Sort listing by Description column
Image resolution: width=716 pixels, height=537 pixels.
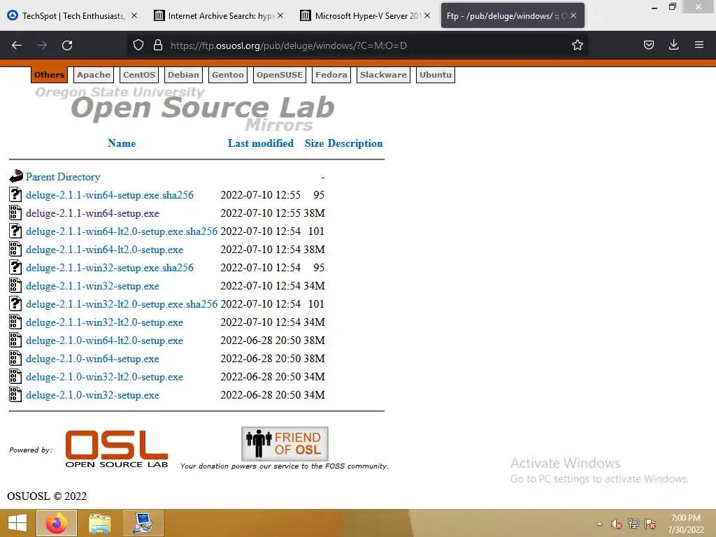pyautogui.click(x=355, y=143)
